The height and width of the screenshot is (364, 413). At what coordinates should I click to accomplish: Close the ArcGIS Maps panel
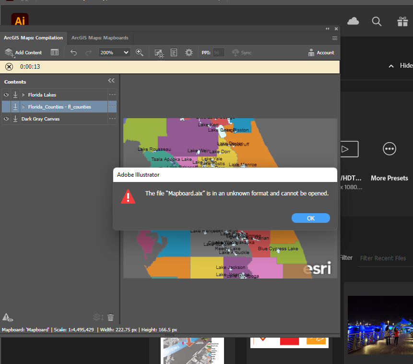(336, 29)
